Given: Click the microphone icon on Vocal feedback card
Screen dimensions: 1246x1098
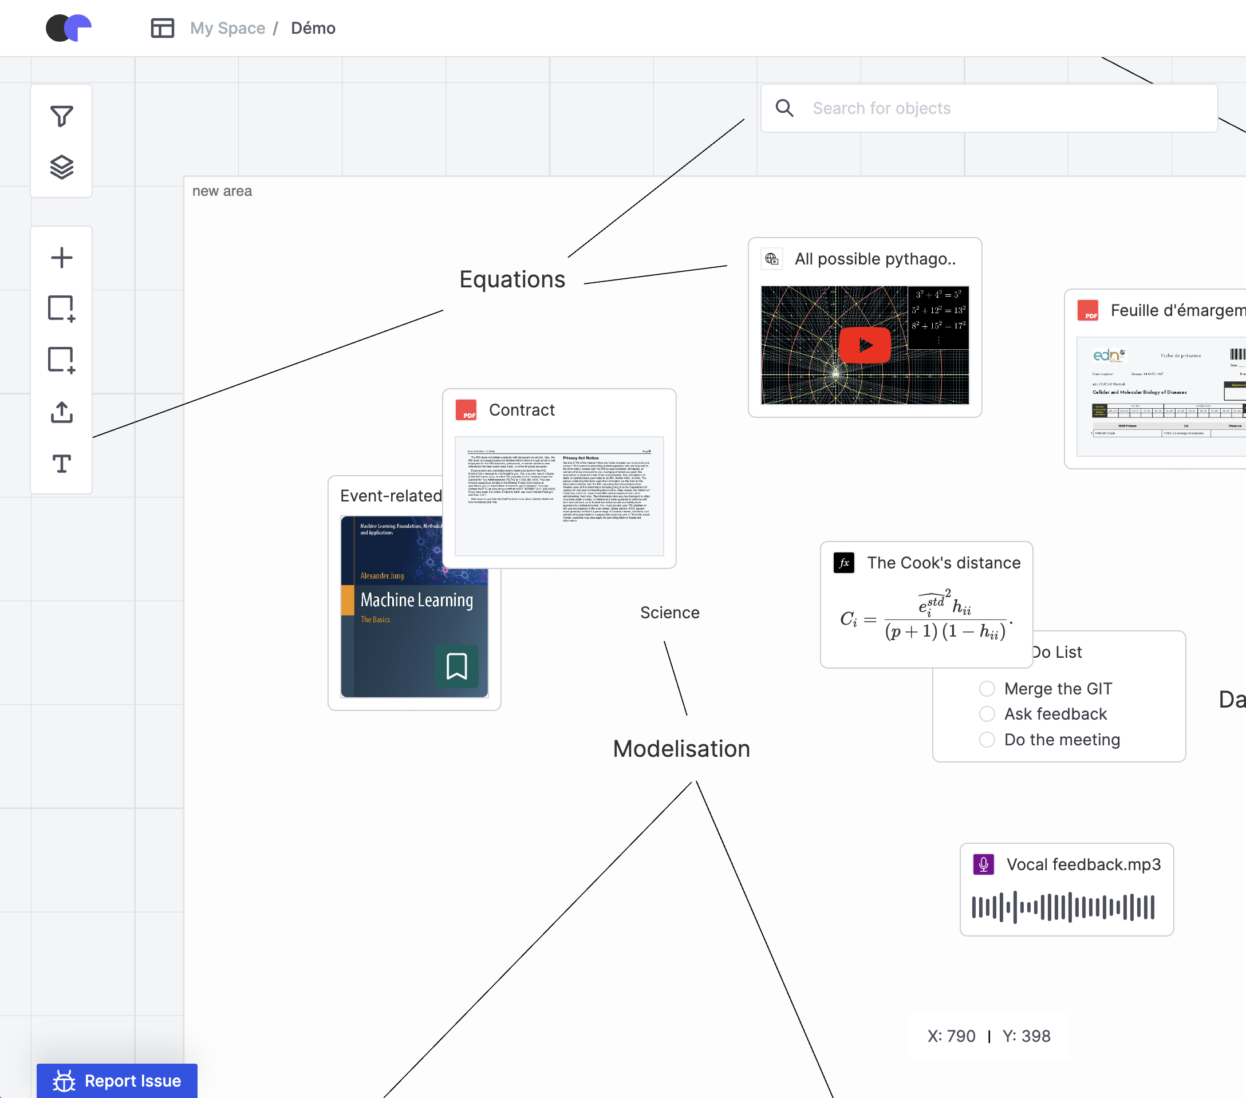Looking at the screenshot, I should 983,864.
